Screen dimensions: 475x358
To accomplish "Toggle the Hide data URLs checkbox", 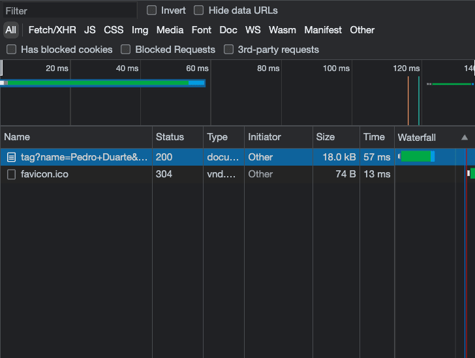I will tap(199, 10).
